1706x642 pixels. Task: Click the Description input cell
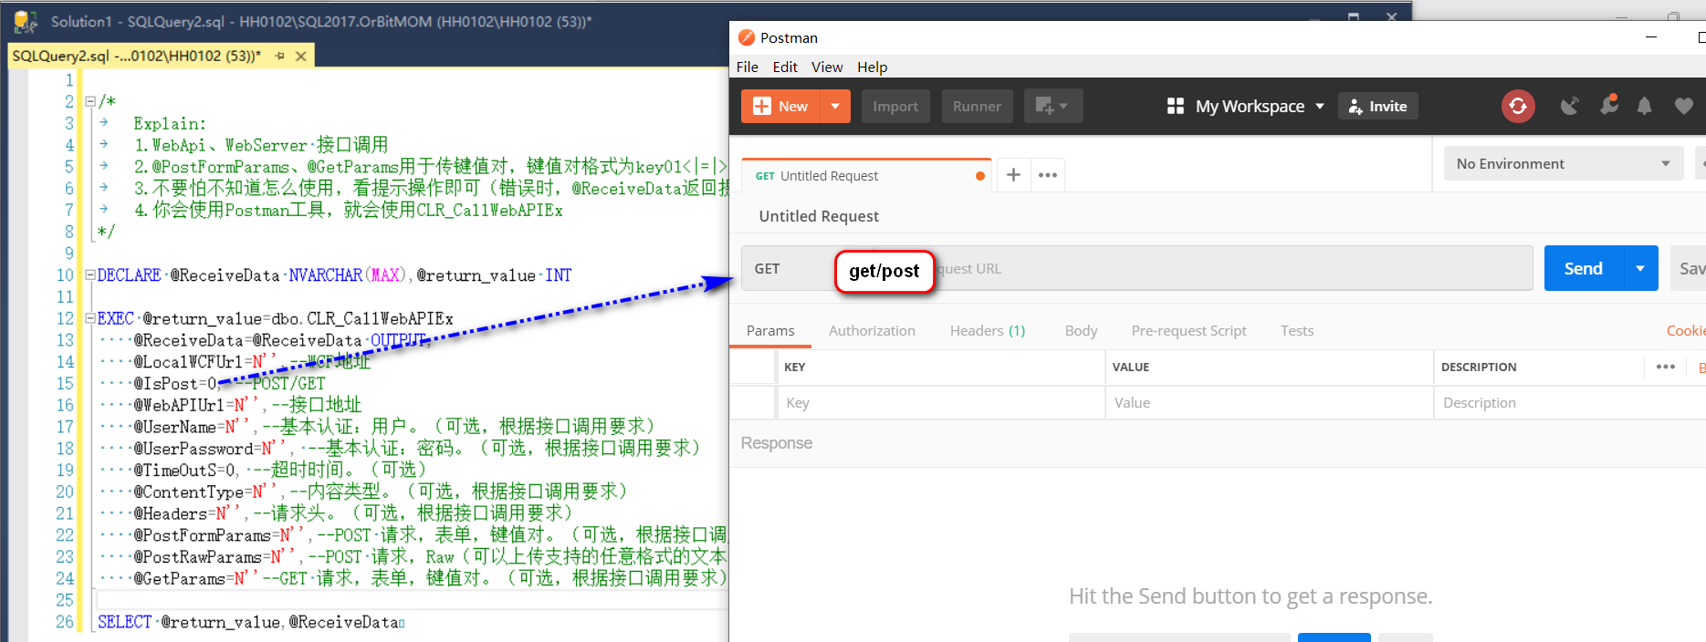[1570, 402]
